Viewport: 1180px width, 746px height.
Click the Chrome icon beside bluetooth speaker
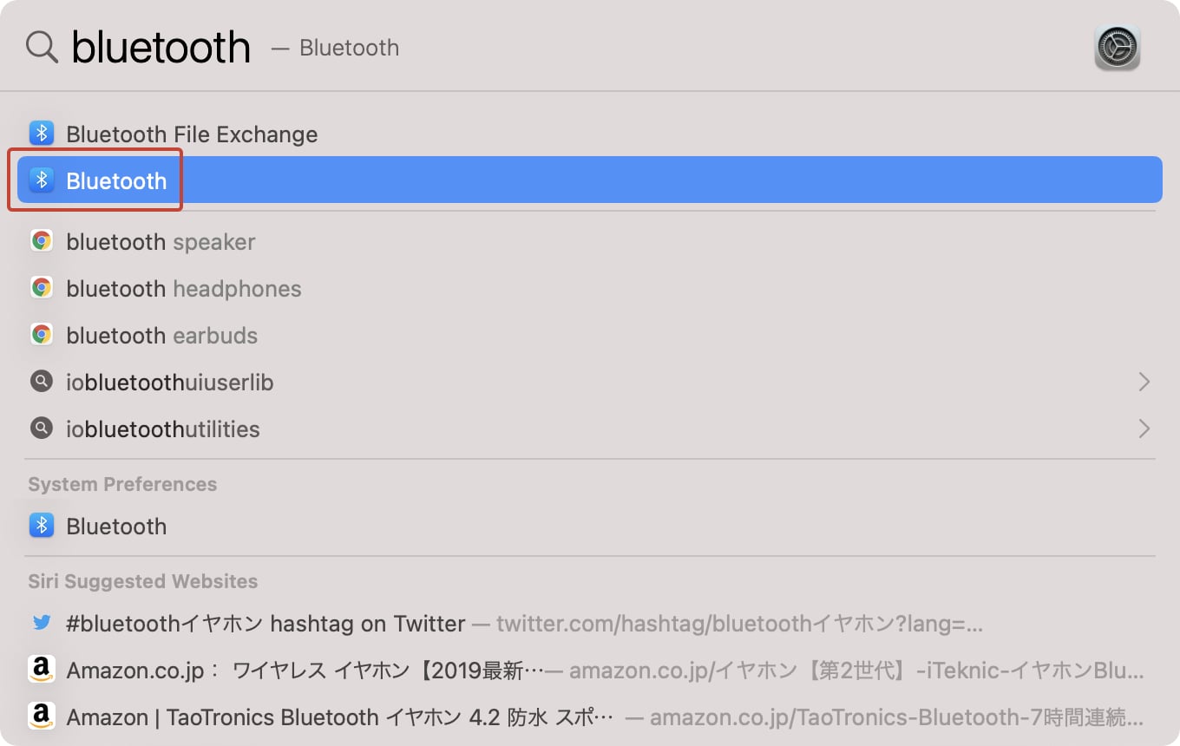[42, 241]
